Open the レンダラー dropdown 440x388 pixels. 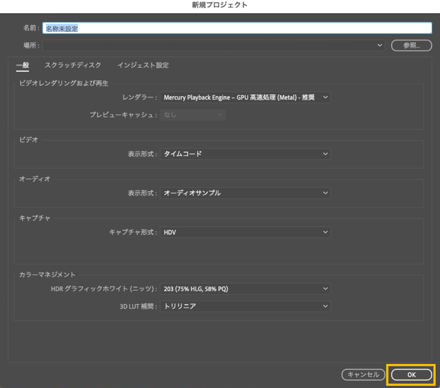coord(245,97)
